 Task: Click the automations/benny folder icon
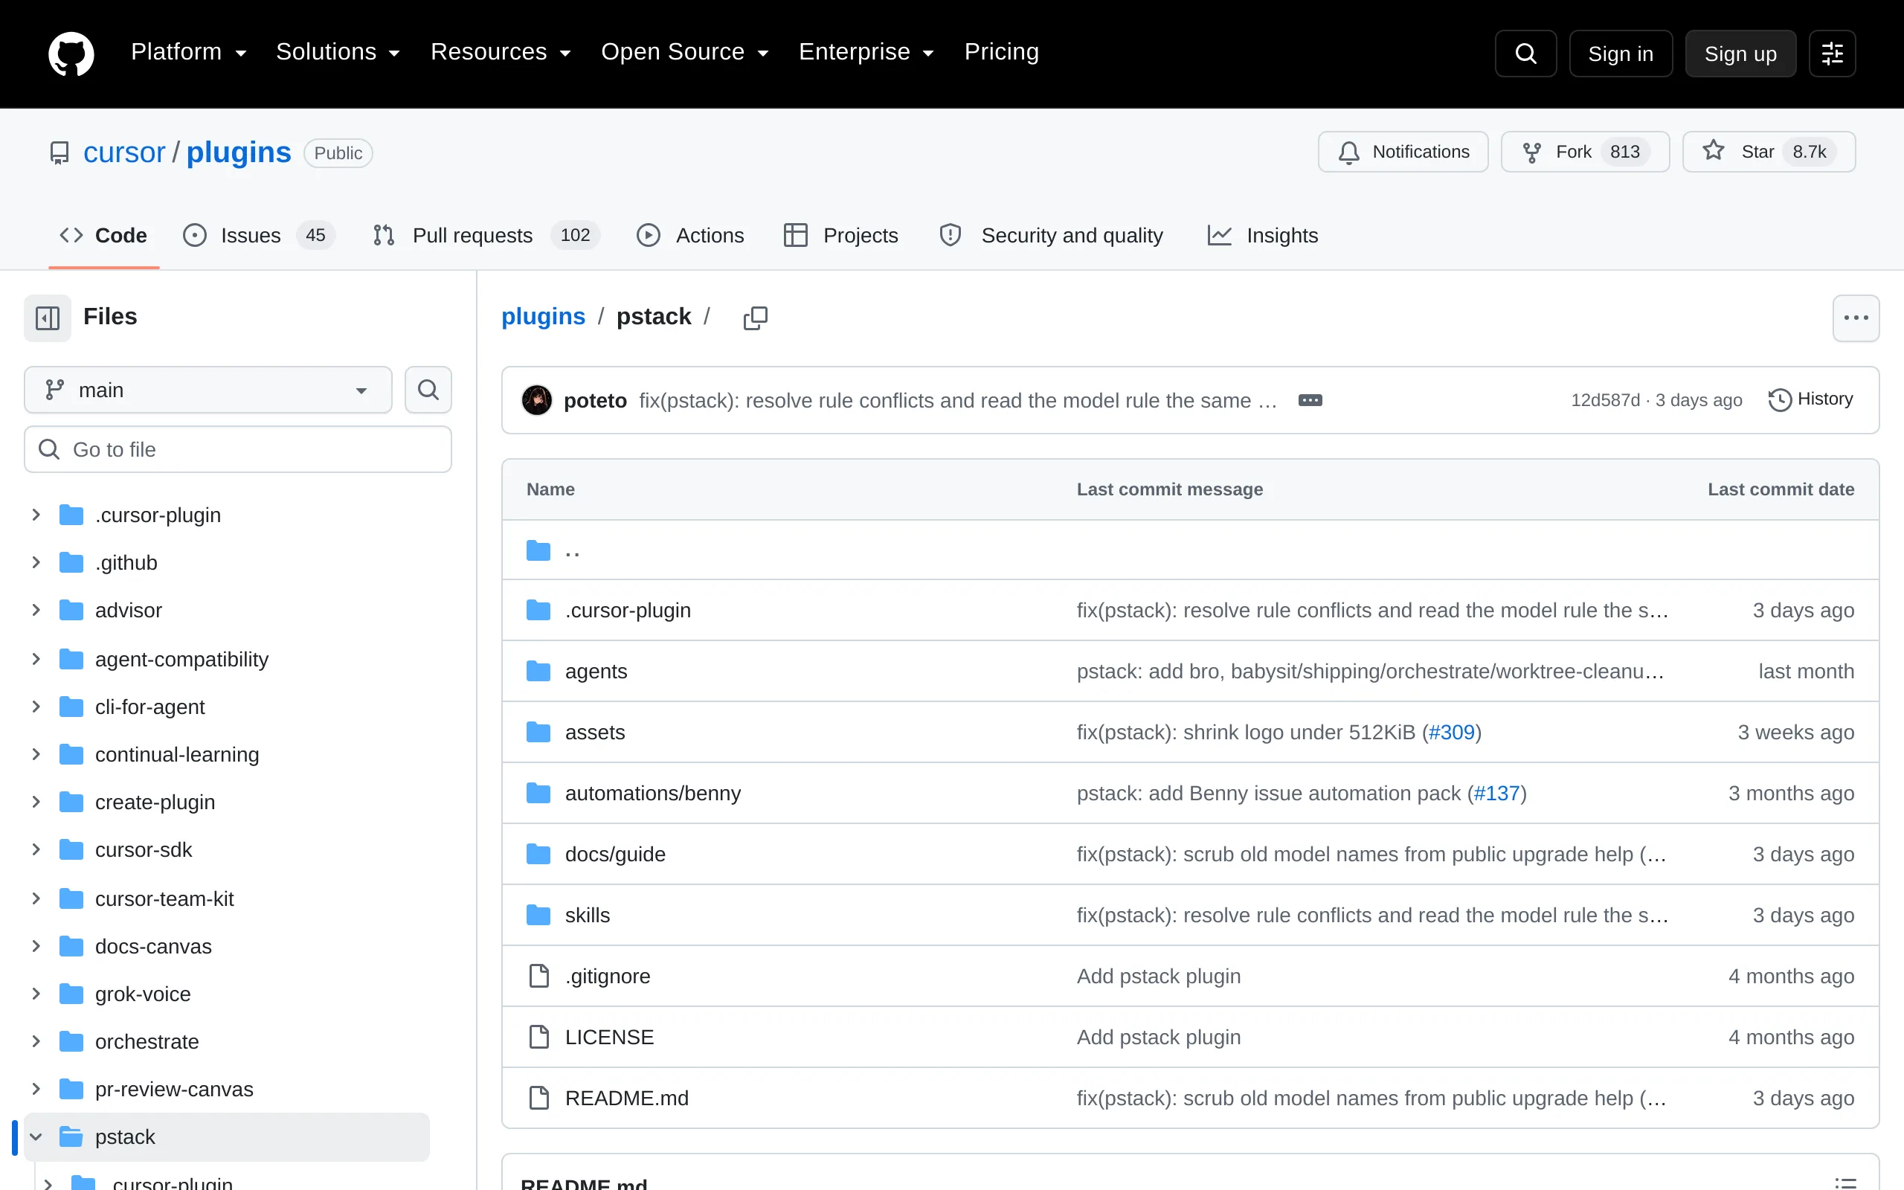pyautogui.click(x=538, y=794)
